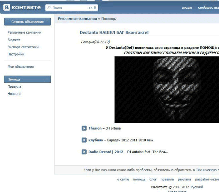Open Экспорт статистики in sidebar
The height and width of the screenshot is (192, 219).
click(x=23, y=47)
